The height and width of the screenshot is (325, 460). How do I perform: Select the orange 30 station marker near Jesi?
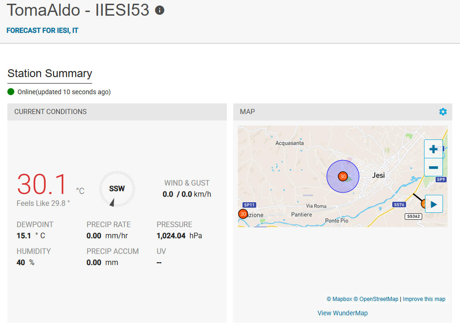tap(342, 176)
